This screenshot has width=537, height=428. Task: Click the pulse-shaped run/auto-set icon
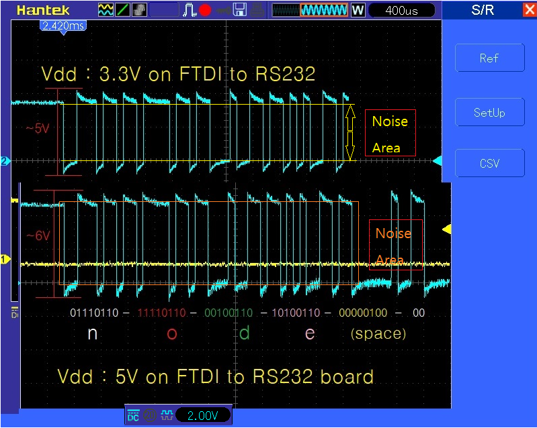point(190,10)
